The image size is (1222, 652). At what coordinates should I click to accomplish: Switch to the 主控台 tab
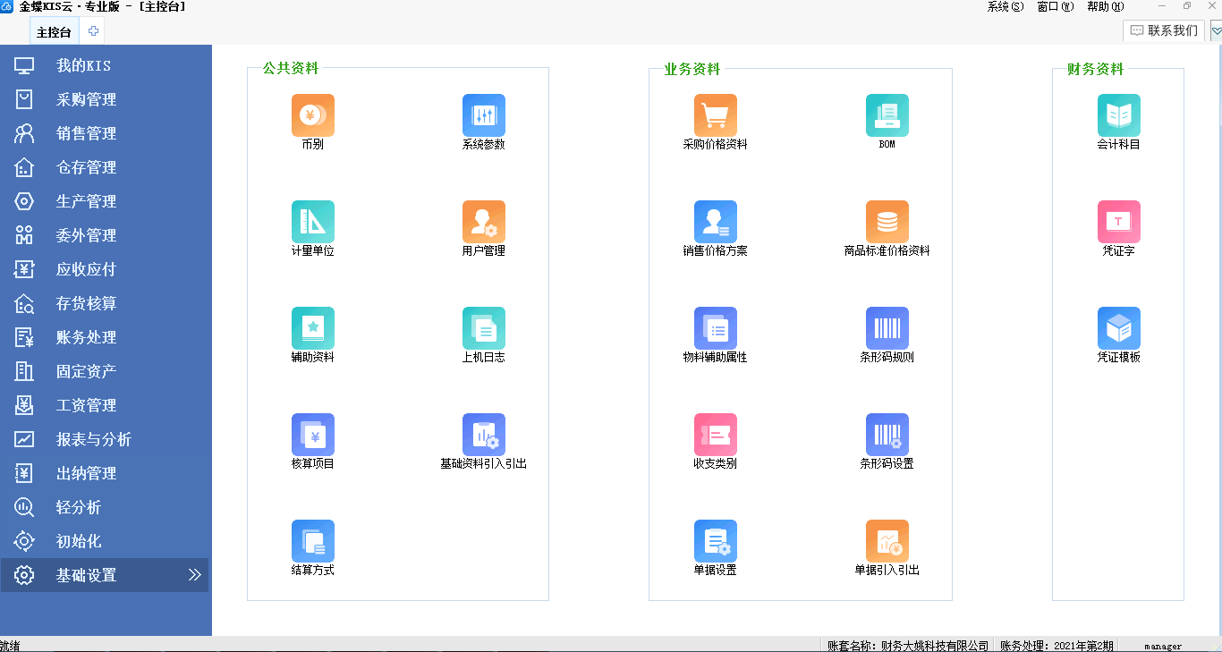click(55, 31)
